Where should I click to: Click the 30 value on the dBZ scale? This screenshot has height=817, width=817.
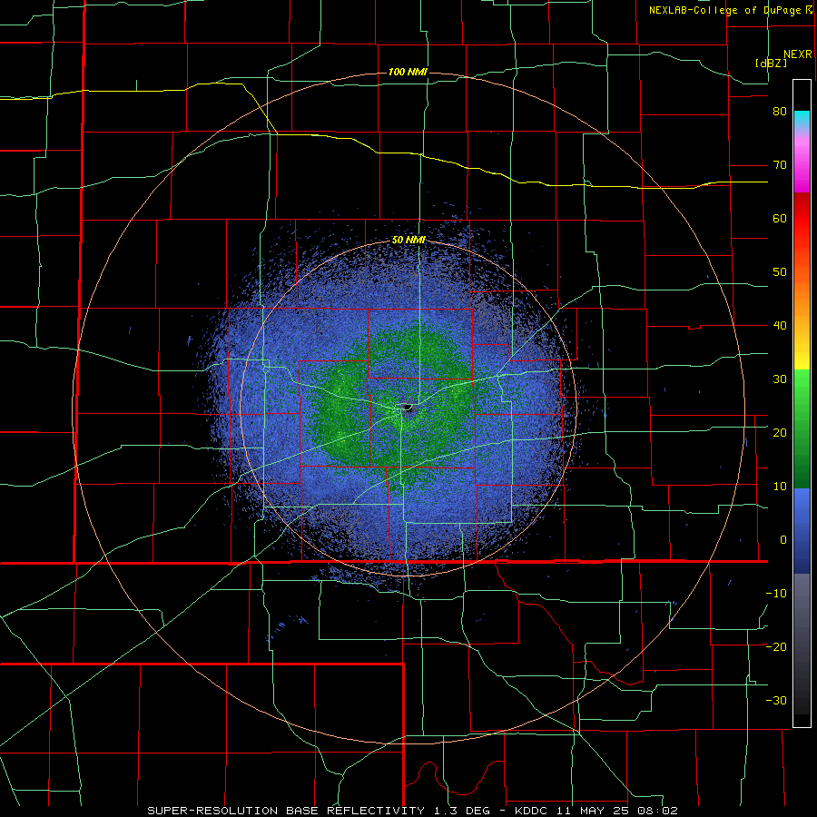[780, 379]
